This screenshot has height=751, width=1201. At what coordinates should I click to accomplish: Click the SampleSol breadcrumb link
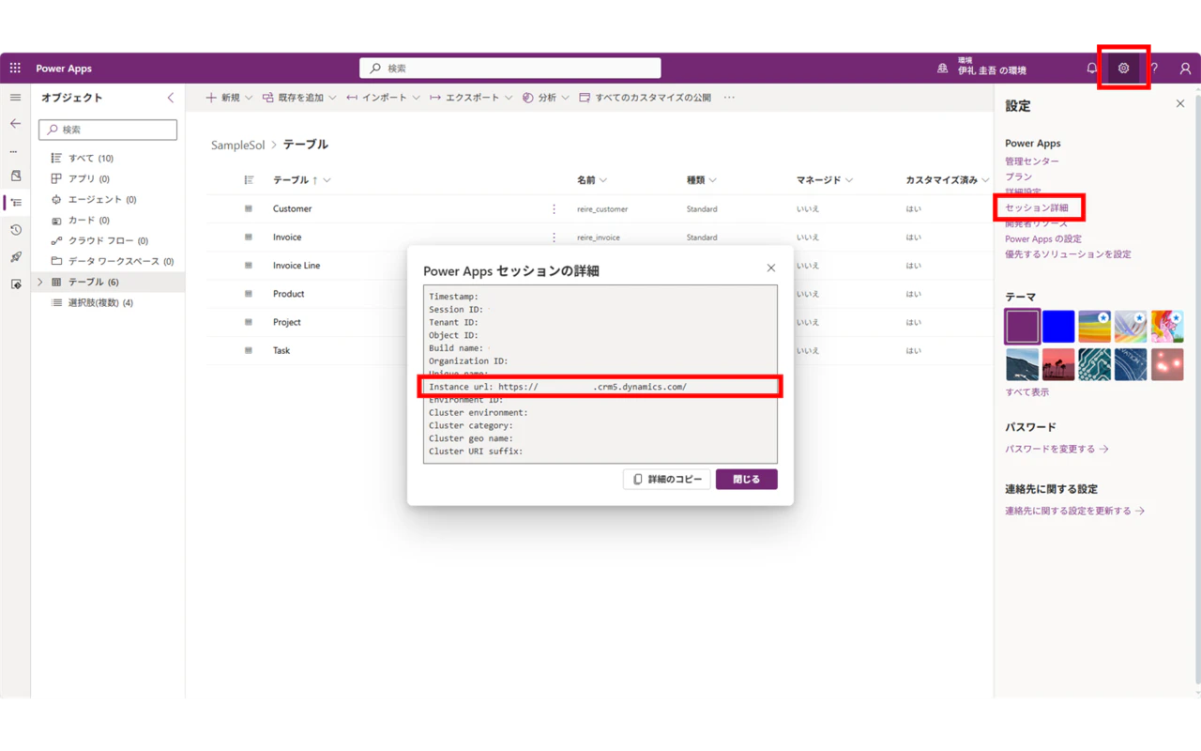pos(238,146)
